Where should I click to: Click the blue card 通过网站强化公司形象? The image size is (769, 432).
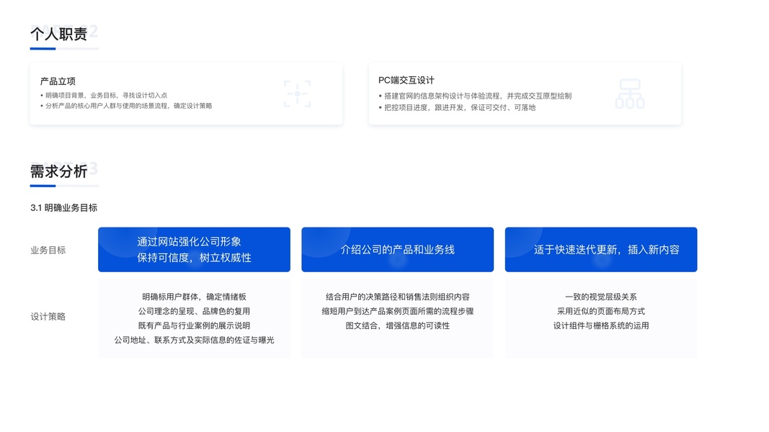coord(194,249)
